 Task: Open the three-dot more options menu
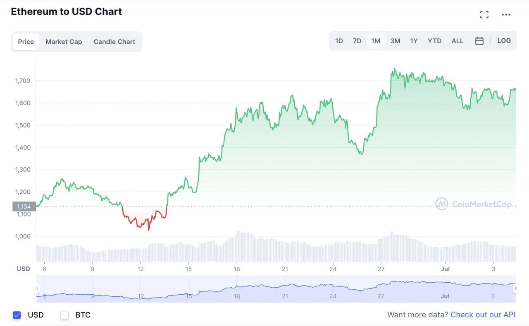coord(506,15)
